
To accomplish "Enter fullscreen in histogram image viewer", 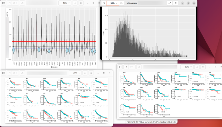I will [x=169, y=3].
